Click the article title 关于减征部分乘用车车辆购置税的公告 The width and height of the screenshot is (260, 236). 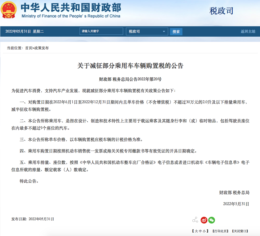[x=130, y=66]
